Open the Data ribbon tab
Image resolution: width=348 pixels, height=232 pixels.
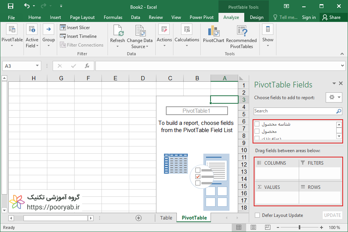point(136,17)
